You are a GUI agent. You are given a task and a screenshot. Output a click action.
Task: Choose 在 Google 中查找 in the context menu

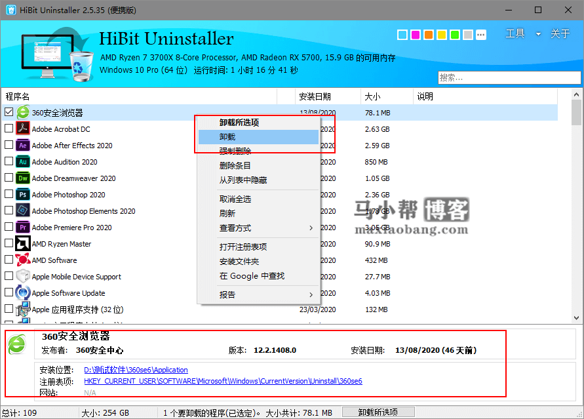click(258, 276)
